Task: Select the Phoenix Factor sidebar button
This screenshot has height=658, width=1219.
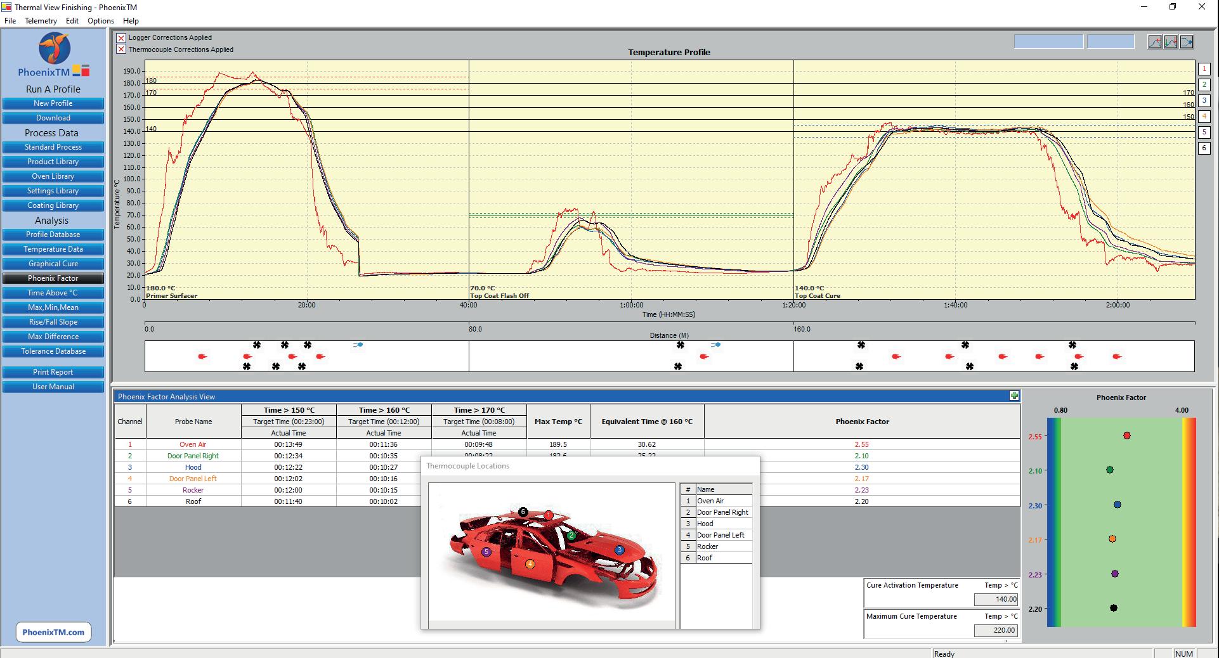Action: [x=53, y=278]
